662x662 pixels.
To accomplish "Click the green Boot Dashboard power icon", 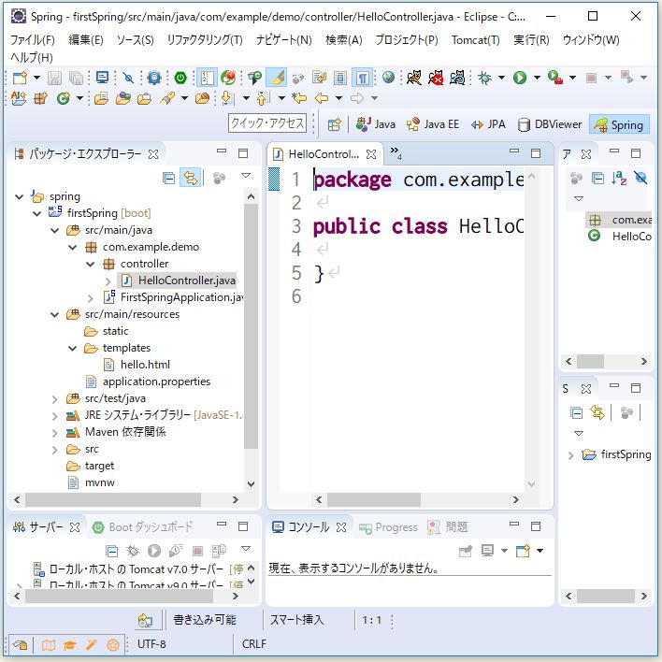I will tap(180, 78).
